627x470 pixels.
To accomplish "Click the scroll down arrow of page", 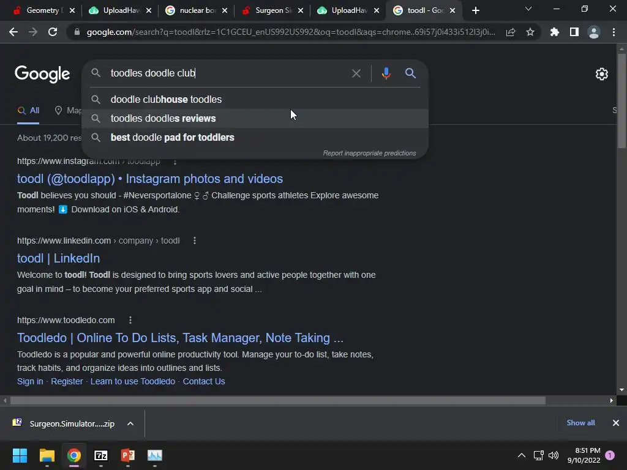I will point(621,390).
